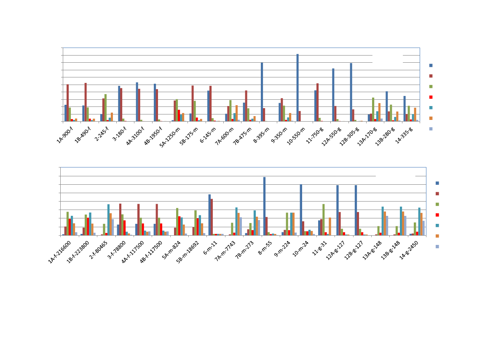493x348 pixels.
Task: Select the green legend marker of the upper chart
Action: (x=431, y=87)
